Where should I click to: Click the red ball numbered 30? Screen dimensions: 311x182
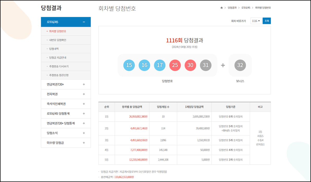click(x=190, y=65)
